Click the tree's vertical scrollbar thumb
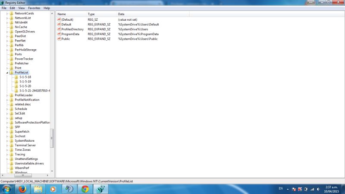 [x=52, y=138]
